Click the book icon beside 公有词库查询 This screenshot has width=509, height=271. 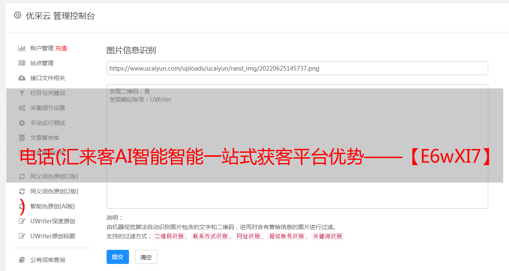[x=22, y=260]
